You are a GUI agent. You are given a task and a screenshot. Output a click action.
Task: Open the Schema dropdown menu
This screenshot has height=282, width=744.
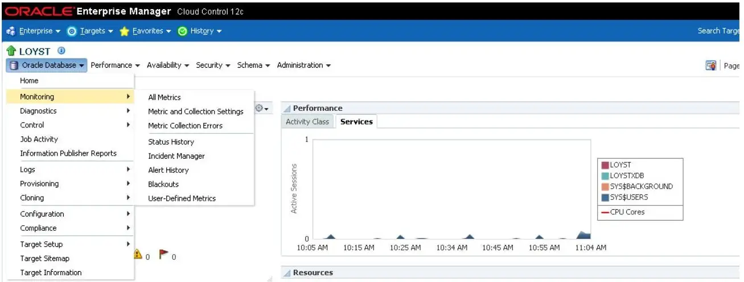coord(254,65)
